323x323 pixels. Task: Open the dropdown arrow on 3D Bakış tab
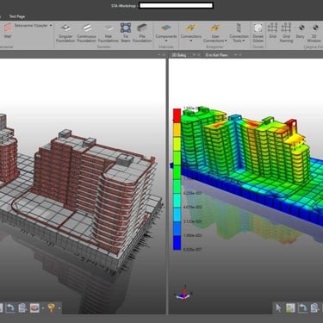pos(194,54)
